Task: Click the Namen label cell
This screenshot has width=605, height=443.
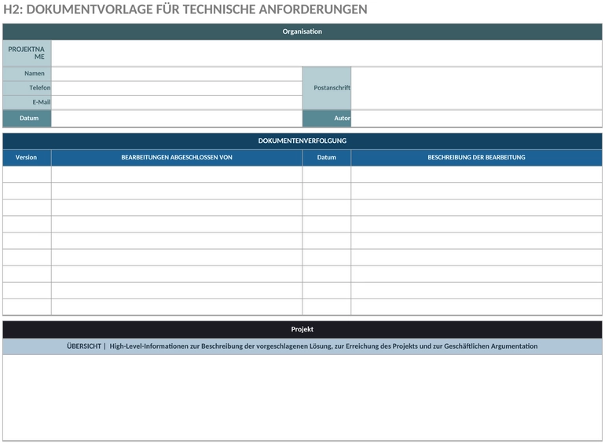Action: coord(27,74)
